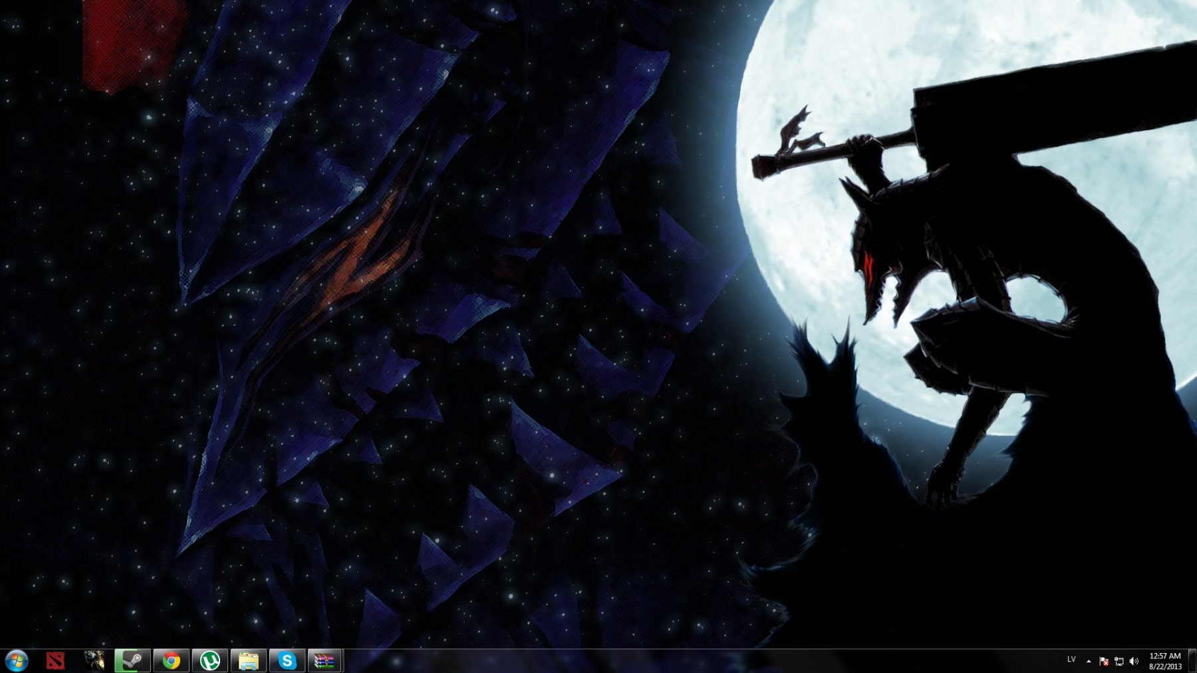The width and height of the screenshot is (1197, 673).
Task: Open the Windows Start menu orb
Action: point(17,661)
